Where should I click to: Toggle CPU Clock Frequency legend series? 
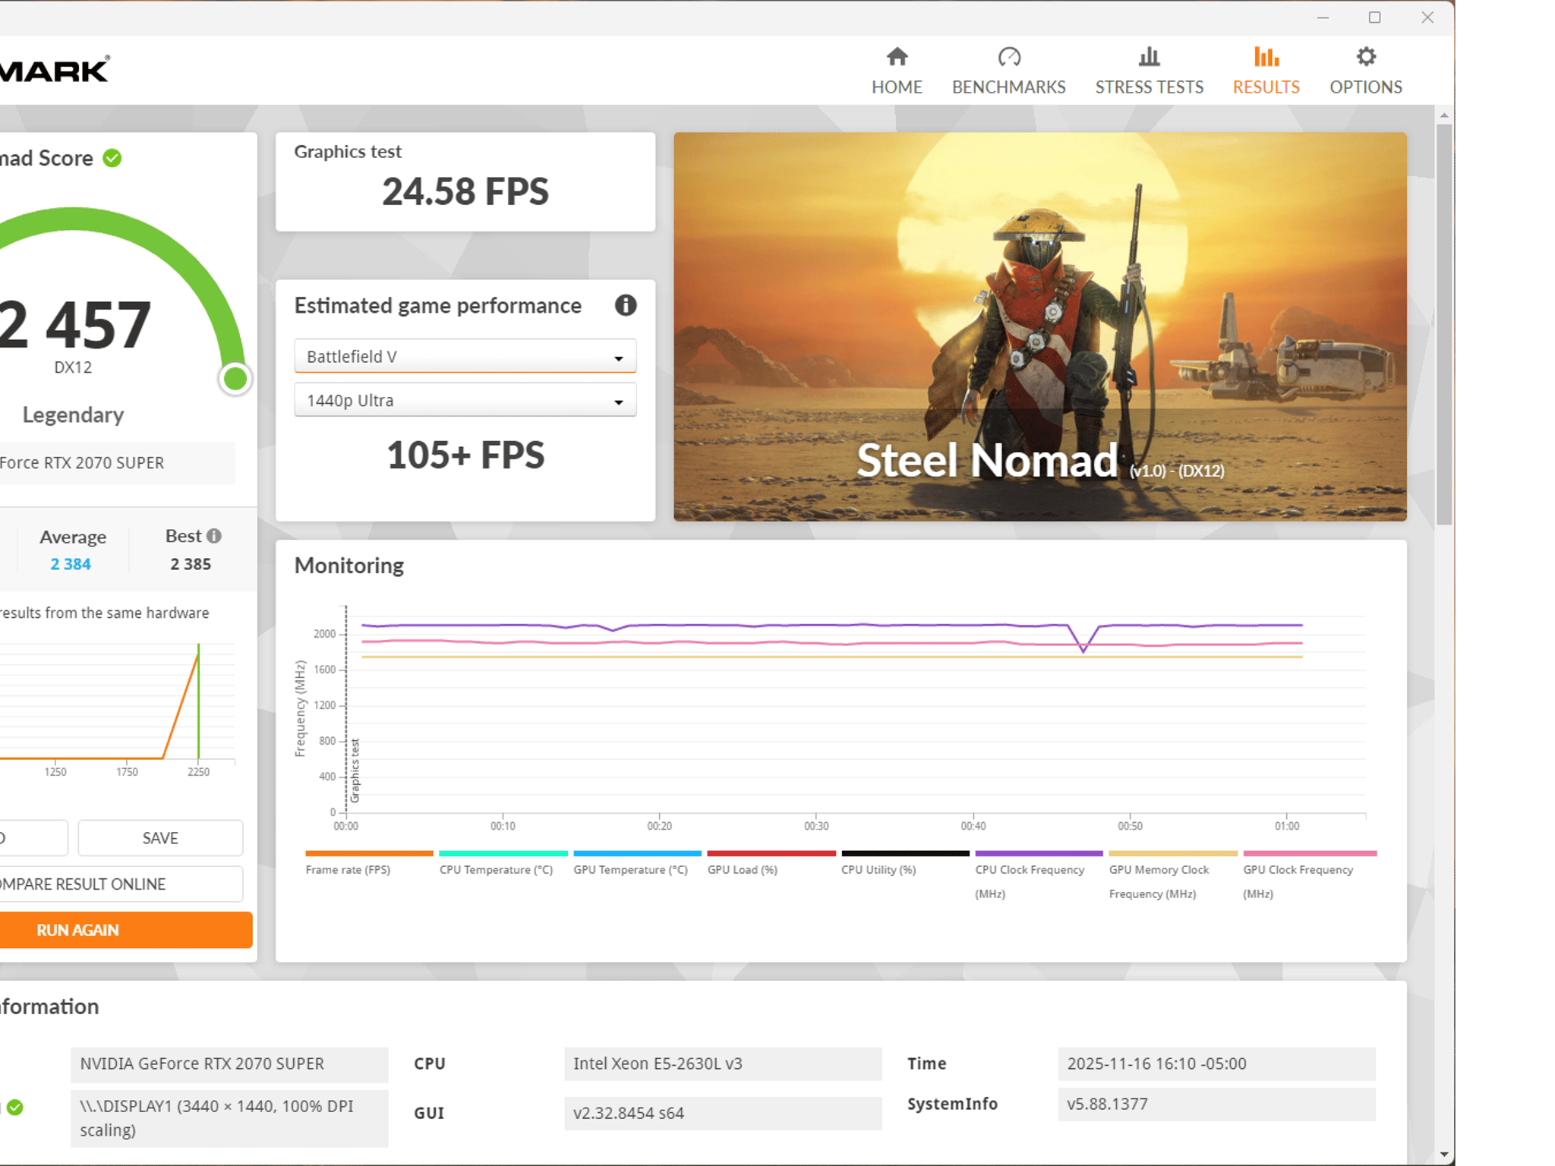(1039, 875)
